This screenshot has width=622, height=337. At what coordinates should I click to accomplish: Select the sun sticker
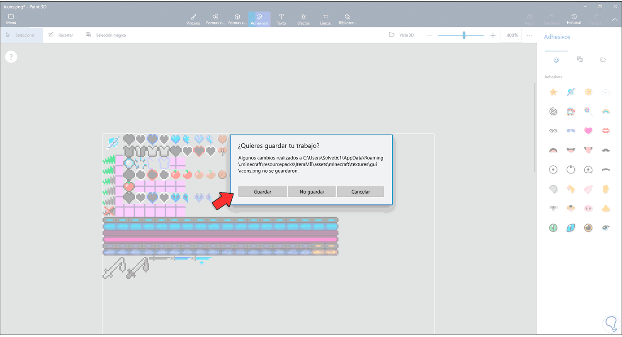pos(588,92)
